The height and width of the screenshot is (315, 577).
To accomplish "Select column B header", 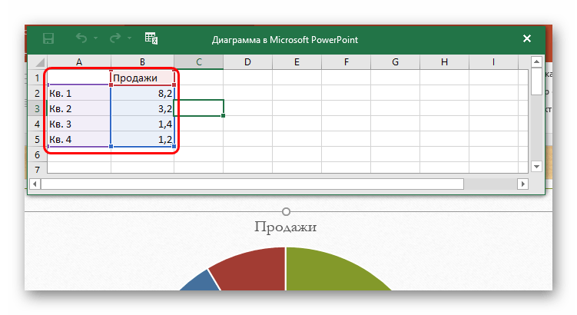I will point(142,61).
